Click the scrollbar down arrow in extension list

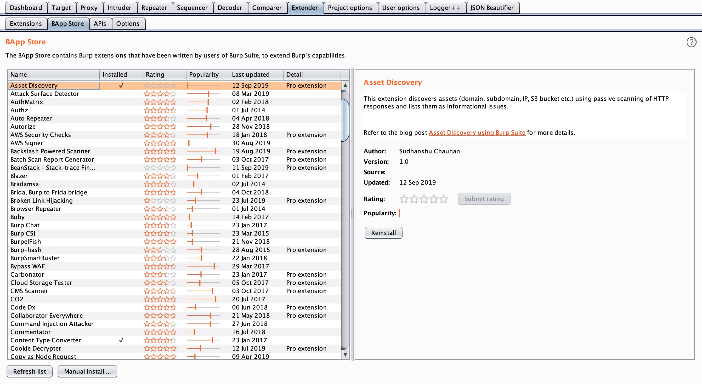tap(345, 354)
